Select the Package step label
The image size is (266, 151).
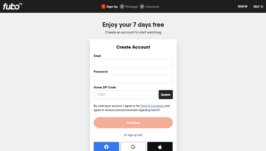click(x=131, y=7)
